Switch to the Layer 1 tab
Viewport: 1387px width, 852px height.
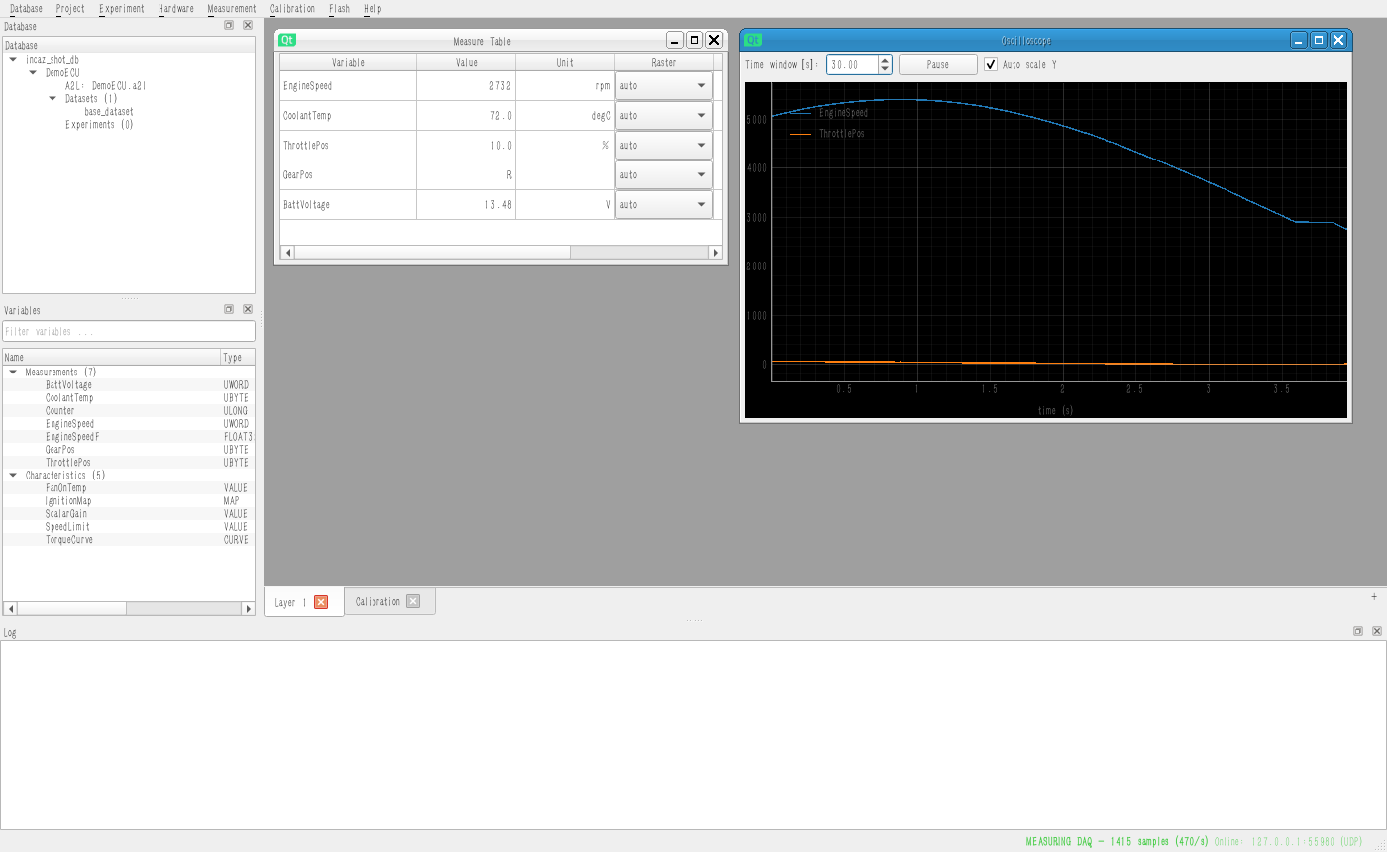point(290,602)
